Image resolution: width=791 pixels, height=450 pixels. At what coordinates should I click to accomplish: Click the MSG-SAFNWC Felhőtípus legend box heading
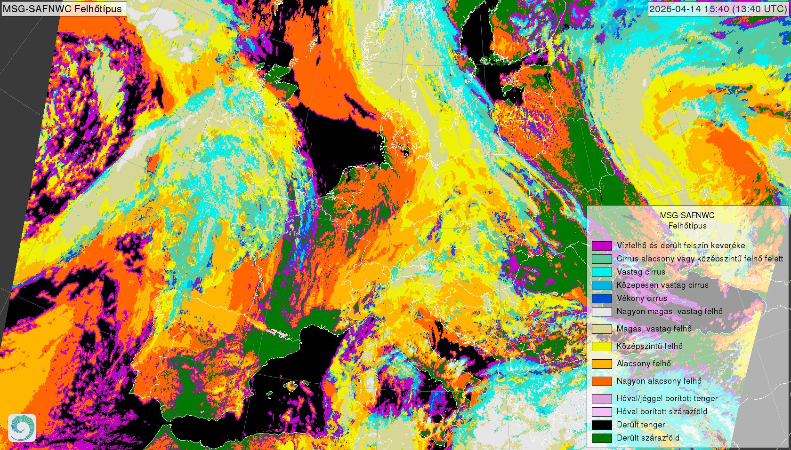click(687, 221)
